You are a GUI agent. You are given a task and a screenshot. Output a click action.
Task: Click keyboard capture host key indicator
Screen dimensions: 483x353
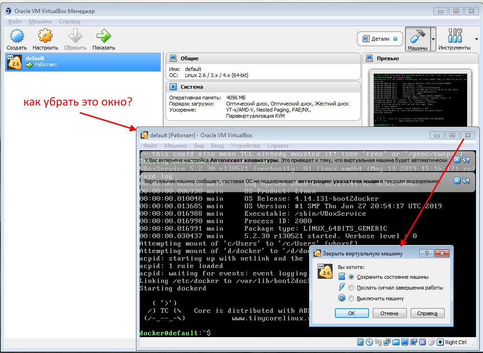440,342
